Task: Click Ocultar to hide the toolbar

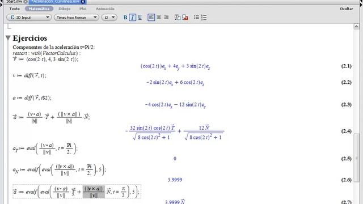Action: click(x=347, y=9)
